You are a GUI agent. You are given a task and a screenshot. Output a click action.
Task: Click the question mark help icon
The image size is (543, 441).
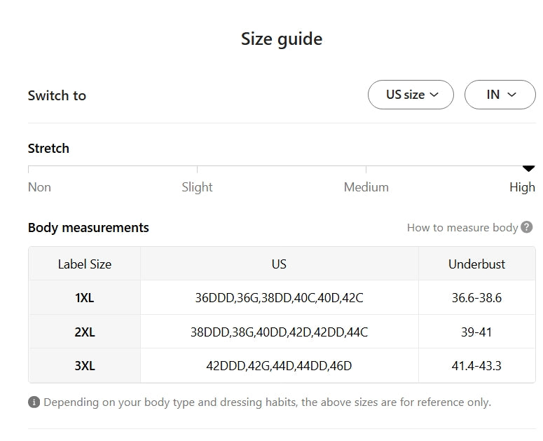(x=527, y=227)
